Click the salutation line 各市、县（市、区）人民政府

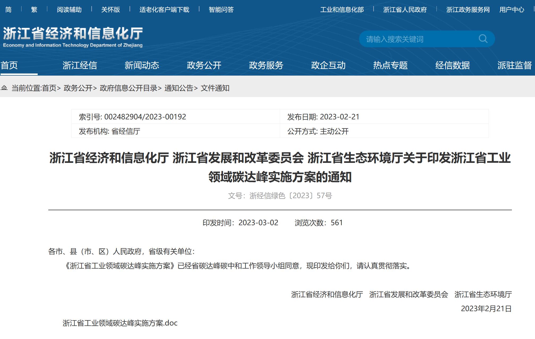click(x=121, y=251)
